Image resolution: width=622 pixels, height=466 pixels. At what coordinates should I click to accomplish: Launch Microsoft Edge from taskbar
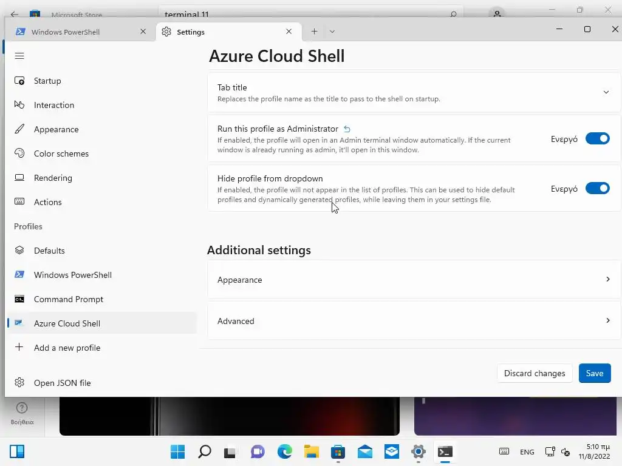pyautogui.click(x=285, y=451)
